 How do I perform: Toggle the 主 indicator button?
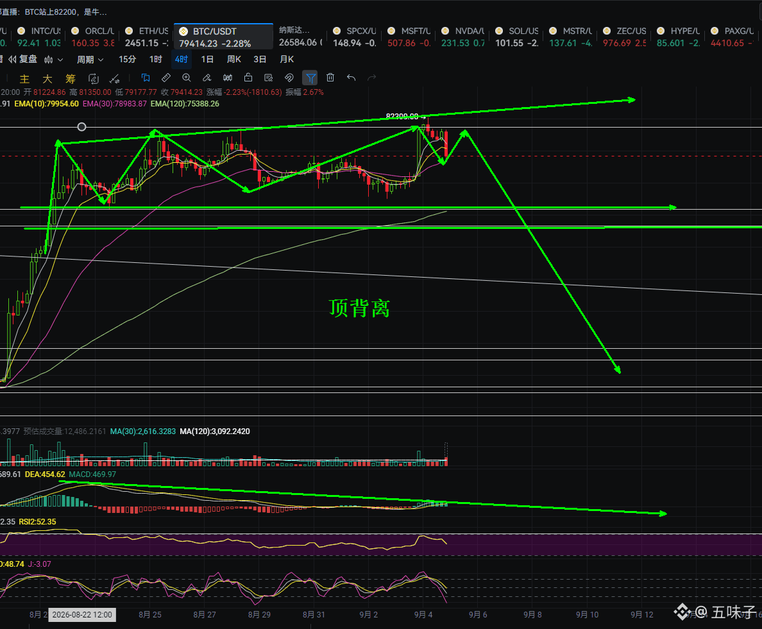[x=24, y=79]
